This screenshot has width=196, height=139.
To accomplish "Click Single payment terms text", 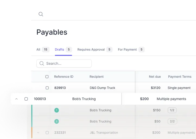I will pyautogui.click(x=179, y=88).
